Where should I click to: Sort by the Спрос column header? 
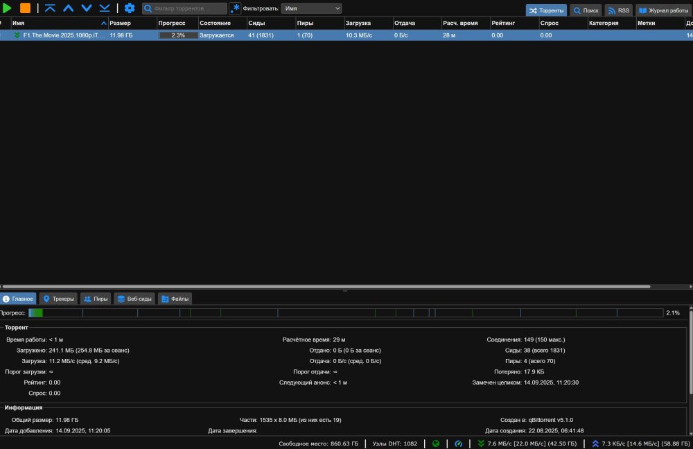point(563,23)
